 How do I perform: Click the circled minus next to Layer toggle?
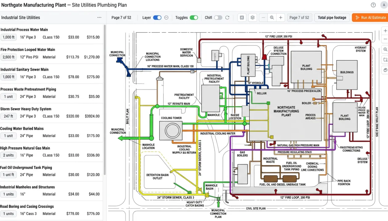pos(166,17)
